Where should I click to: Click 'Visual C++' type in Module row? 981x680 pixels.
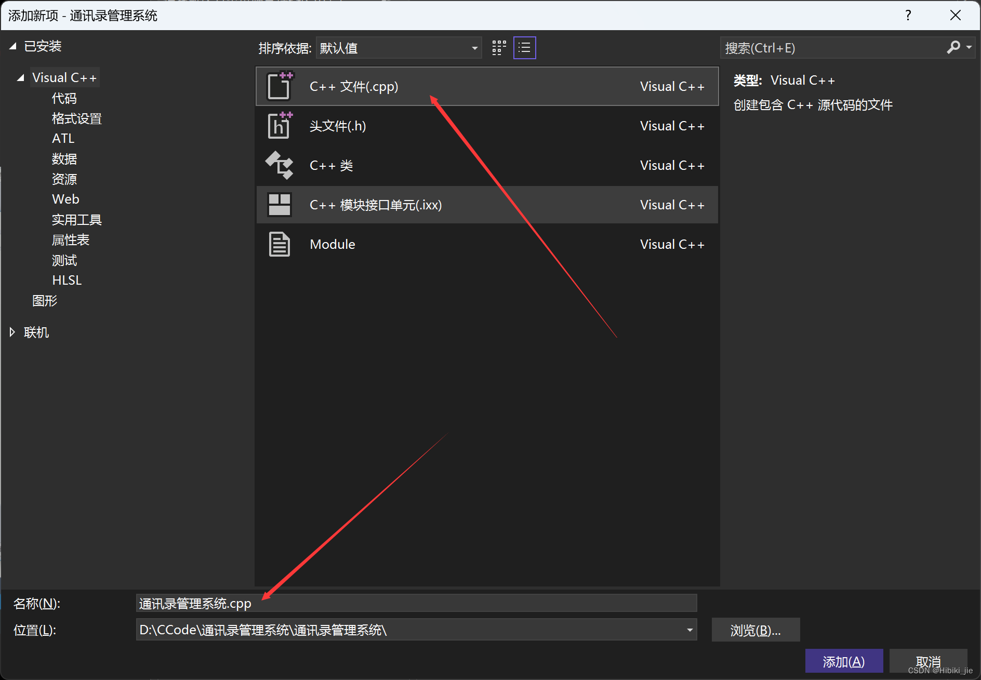click(672, 244)
